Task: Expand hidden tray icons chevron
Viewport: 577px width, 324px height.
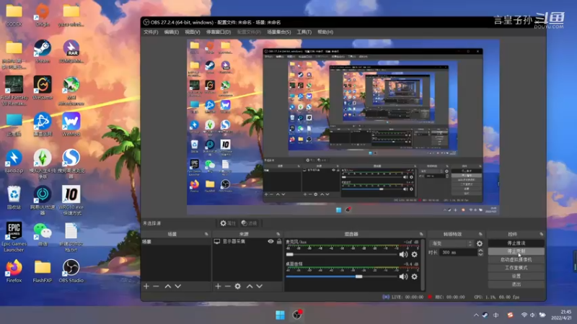Action: pos(476,315)
